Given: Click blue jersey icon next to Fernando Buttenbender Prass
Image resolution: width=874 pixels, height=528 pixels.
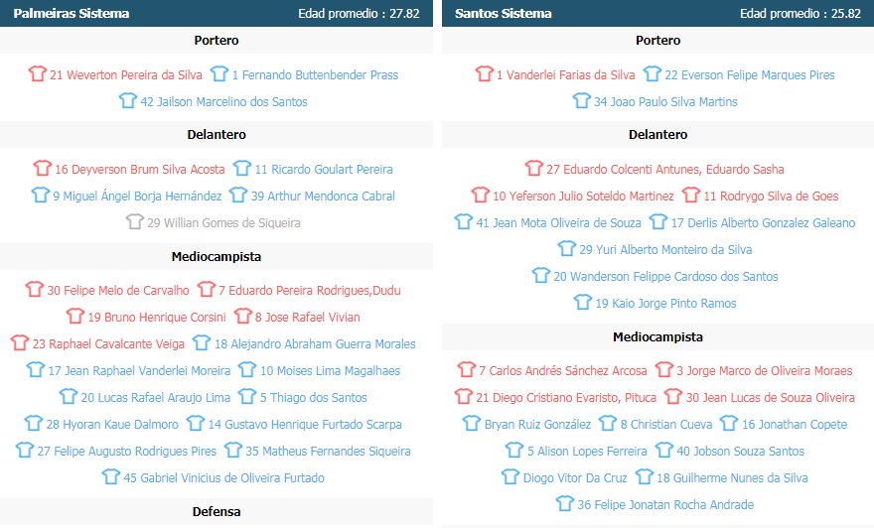Looking at the screenshot, I should click(x=220, y=74).
